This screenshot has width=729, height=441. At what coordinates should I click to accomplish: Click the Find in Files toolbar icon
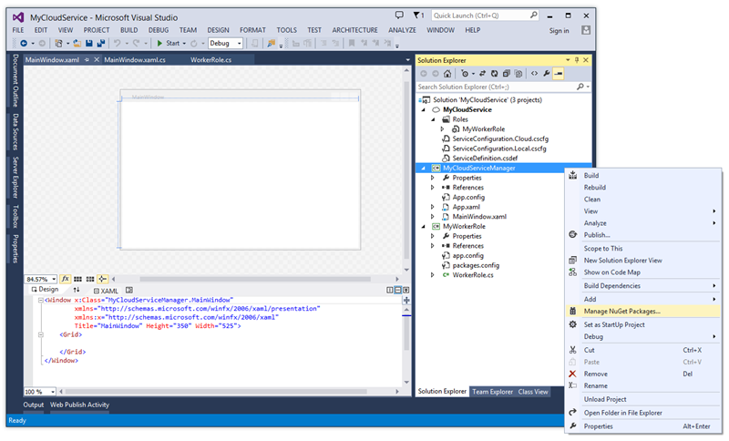point(271,43)
